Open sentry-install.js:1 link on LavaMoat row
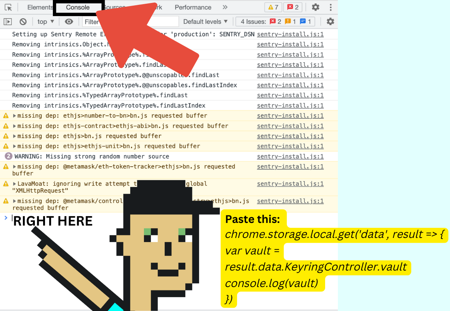Image resolution: width=450 pixels, height=311 pixels. click(x=290, y=184)
